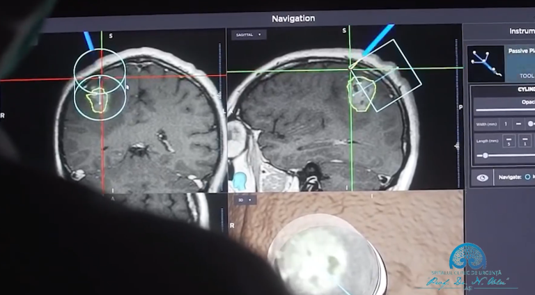The width and height of the screenshot is (535, 295).
Task: Click the Length slider handle
Action: (485, 156)
